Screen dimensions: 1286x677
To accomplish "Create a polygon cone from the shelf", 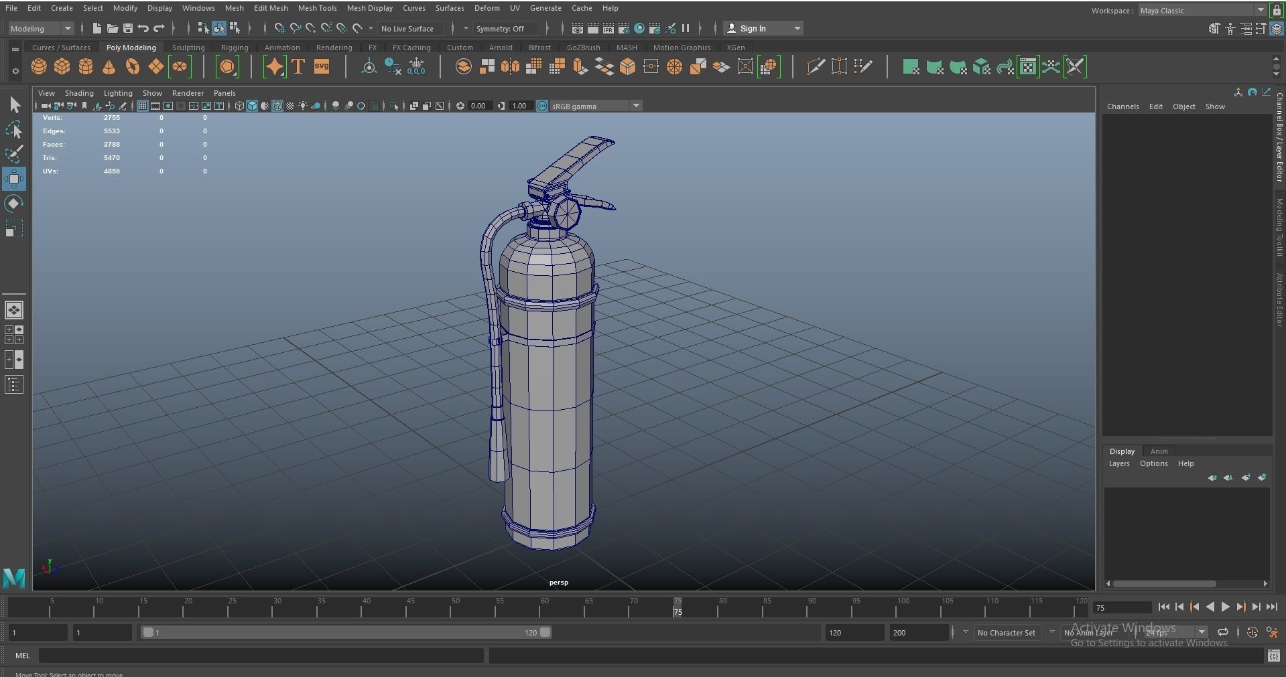I will click(x=109, y=67).
